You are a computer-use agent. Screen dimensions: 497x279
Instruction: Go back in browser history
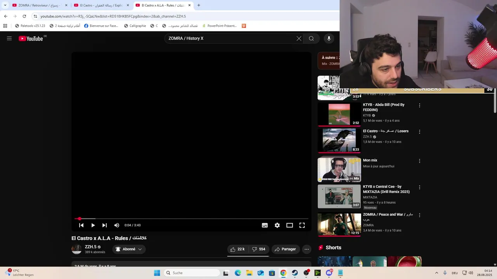click(5, 16)
